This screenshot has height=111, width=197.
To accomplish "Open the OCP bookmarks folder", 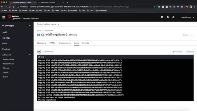I will (64, 10).
